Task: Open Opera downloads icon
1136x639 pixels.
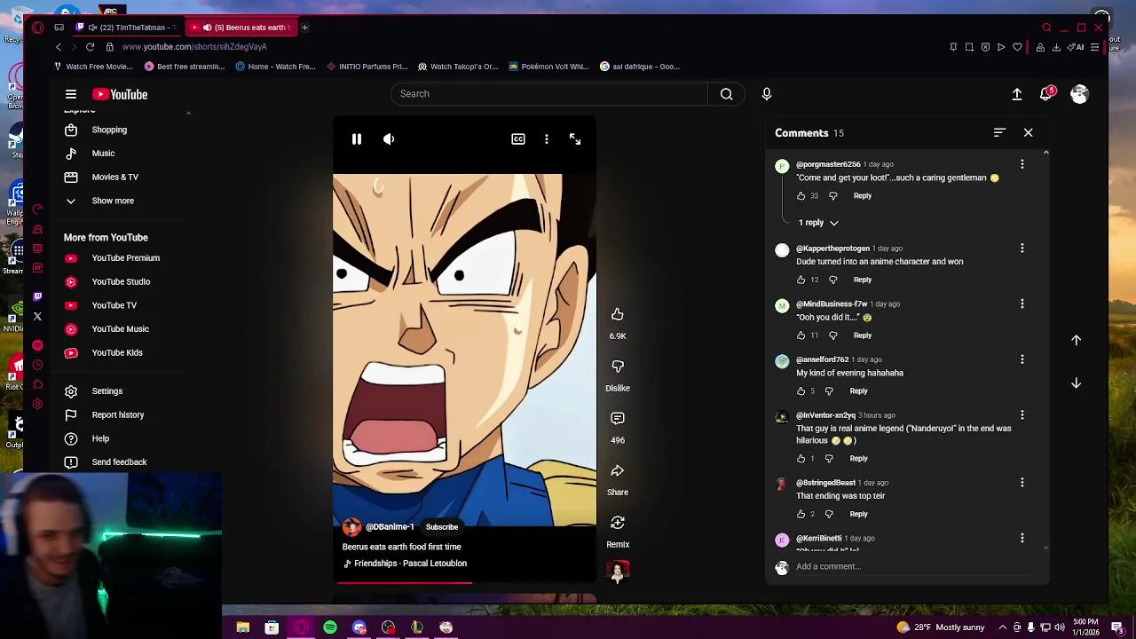Action: (1056, 47)
